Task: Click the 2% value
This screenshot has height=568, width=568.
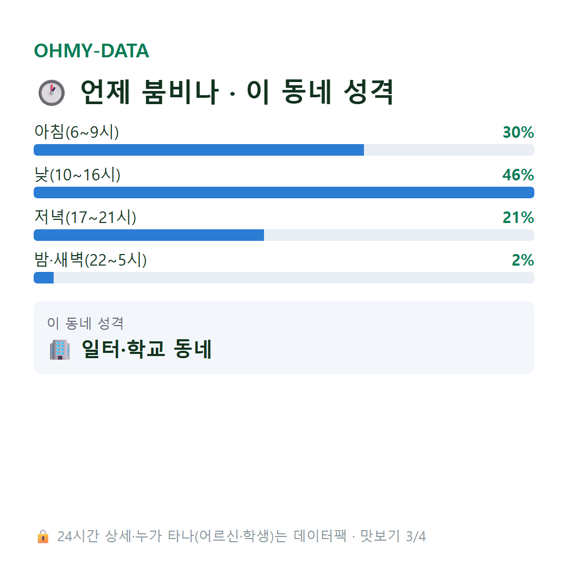Action: (x=523, y=260)
